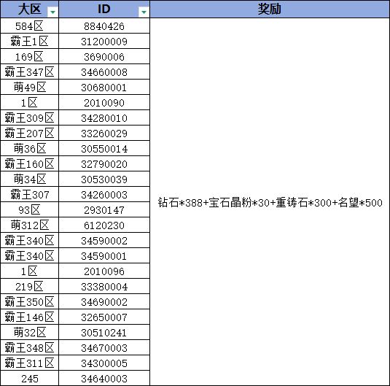The height and width of the screenshot is (386, 390).
Task: Select the cell 93区
Action: coord(30,209)
